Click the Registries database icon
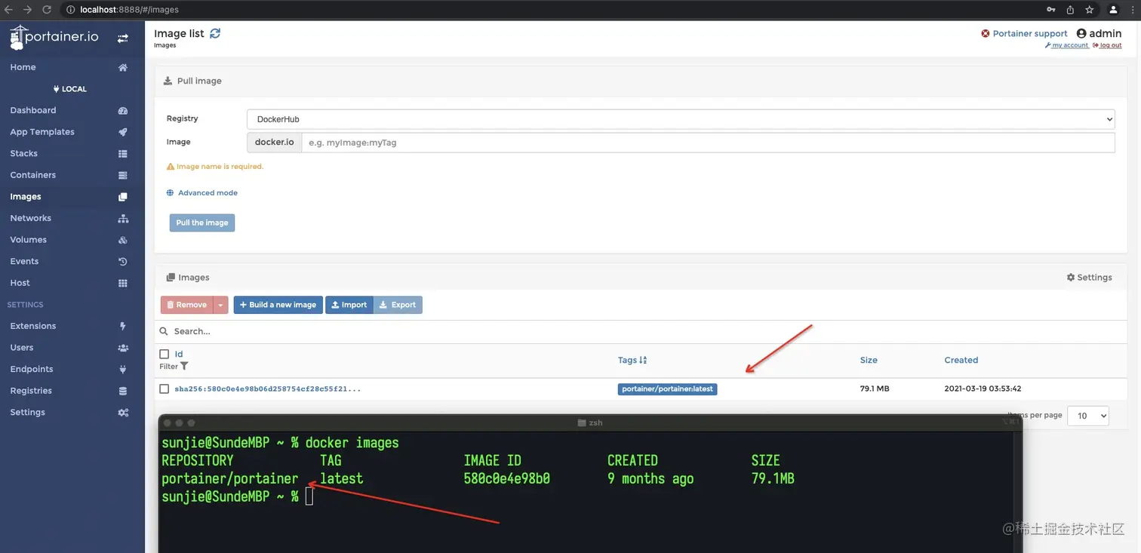 tap(123, 391)
